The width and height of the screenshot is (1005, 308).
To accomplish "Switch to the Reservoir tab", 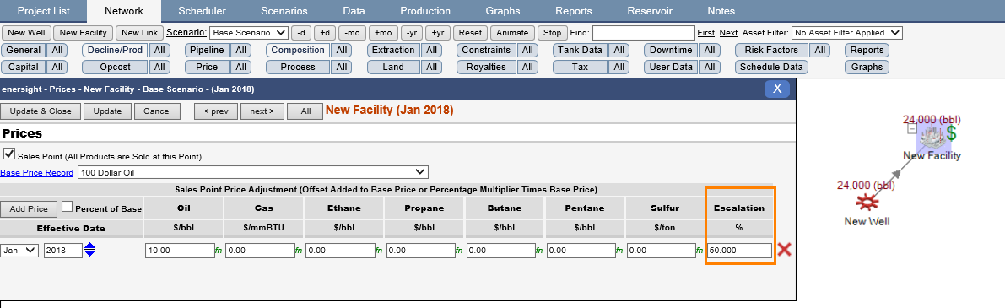I will tap(650, 11).
